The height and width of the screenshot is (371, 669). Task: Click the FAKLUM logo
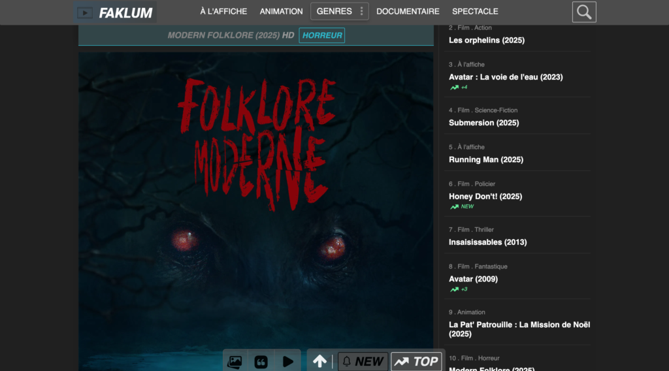pyautogui.click(x=115, y=12)
